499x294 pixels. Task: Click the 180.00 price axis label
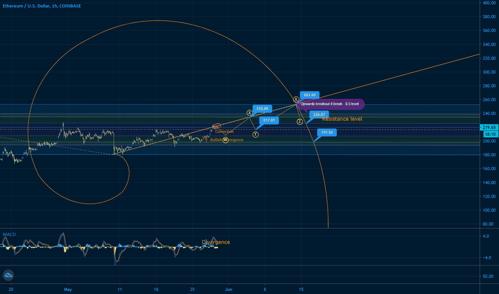pos(489,155)
